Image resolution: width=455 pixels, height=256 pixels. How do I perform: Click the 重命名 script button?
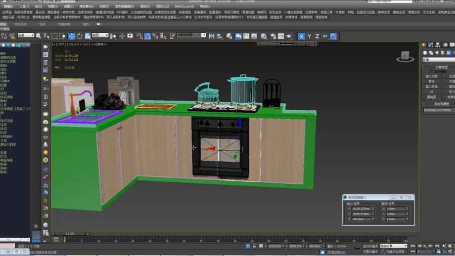pyautogui.click(x=40, y=12)
